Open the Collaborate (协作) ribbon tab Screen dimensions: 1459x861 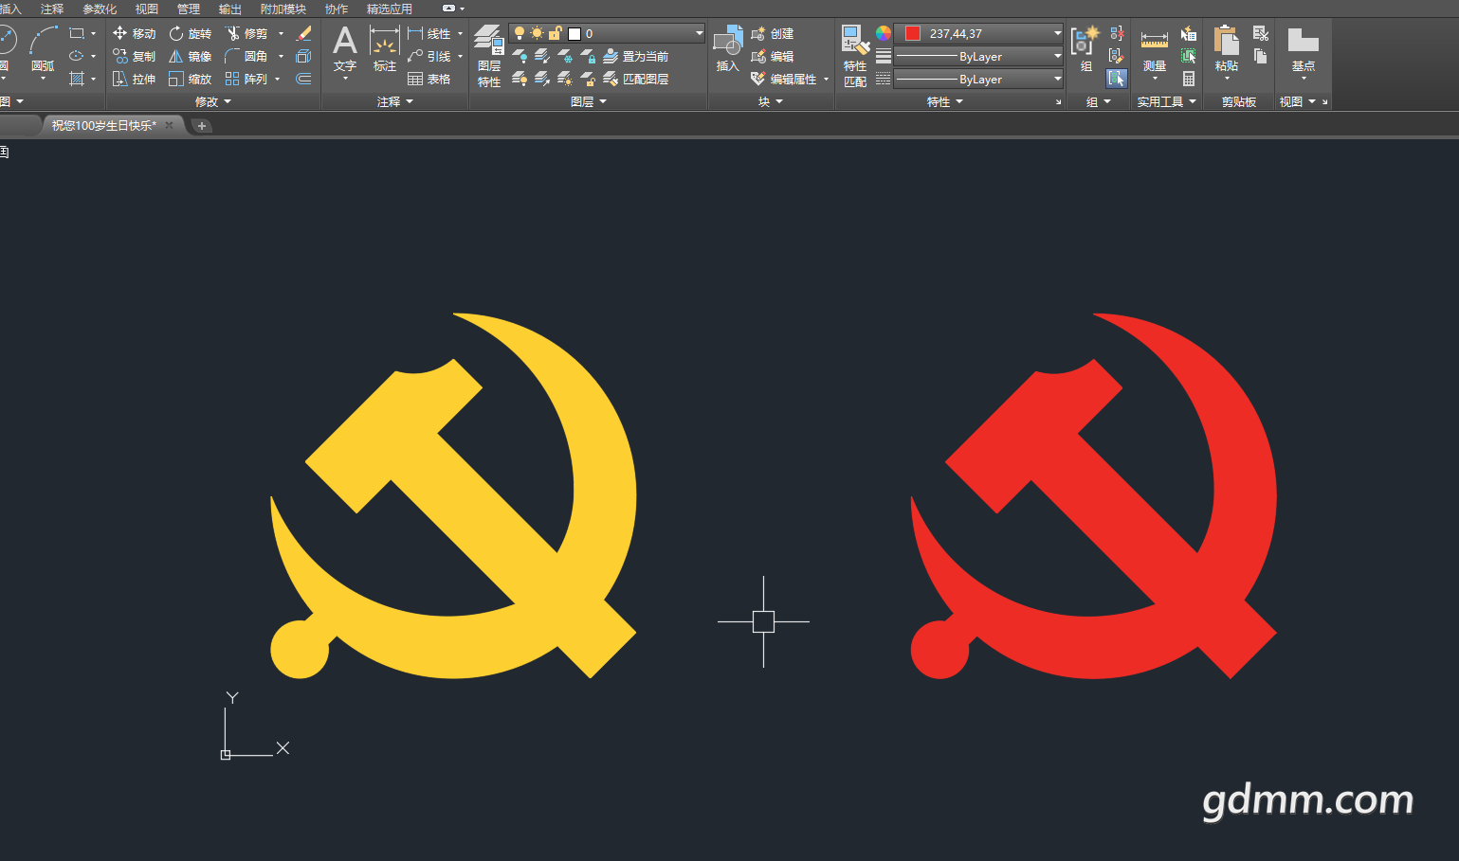pos(337,9)
